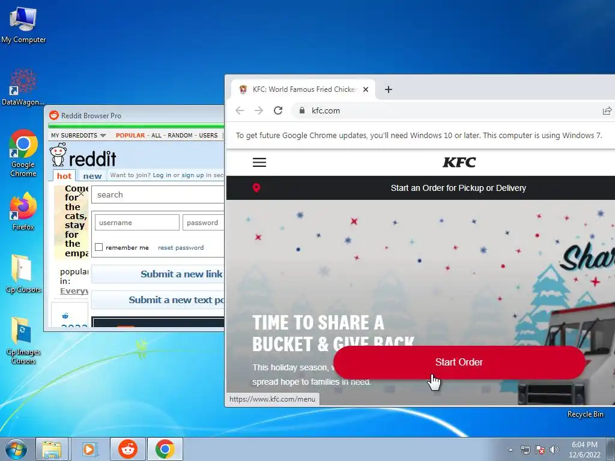
Task: Open RANDOM subreddit link
Action: pos(180,135)
